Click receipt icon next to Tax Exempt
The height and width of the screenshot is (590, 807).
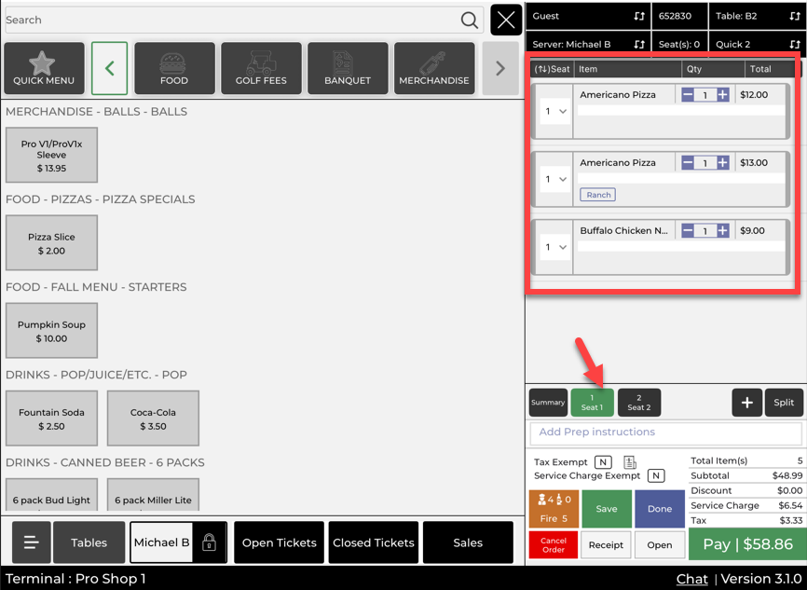click(x=630, y=462)
